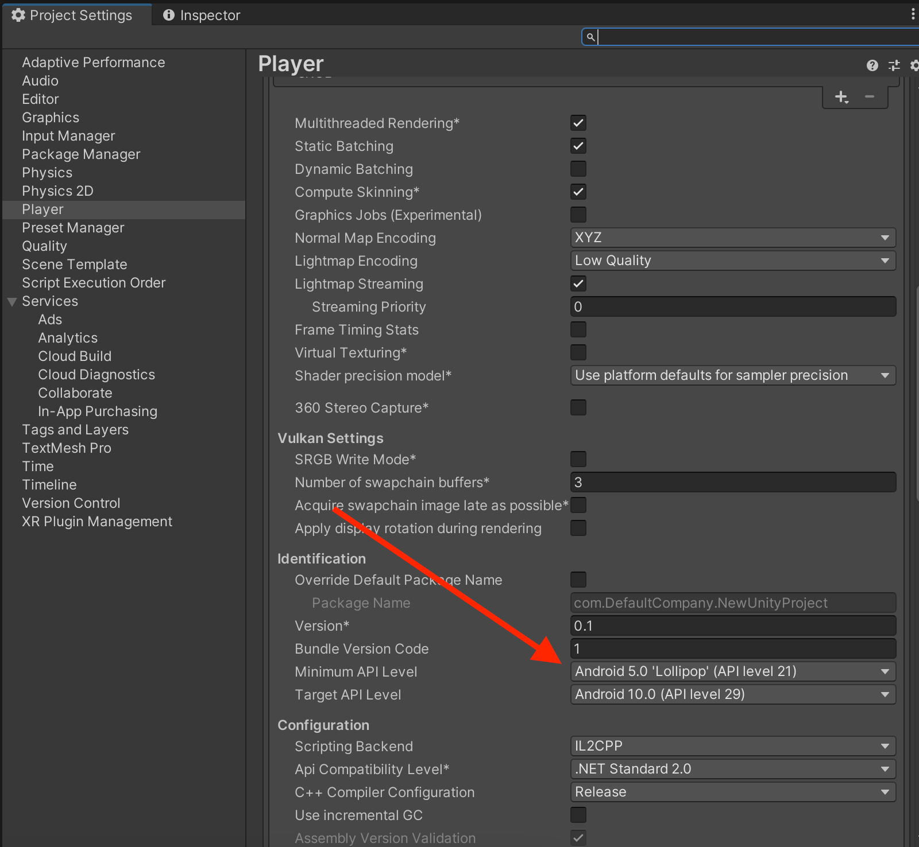Click the minus remove button icon

point(870,97)
